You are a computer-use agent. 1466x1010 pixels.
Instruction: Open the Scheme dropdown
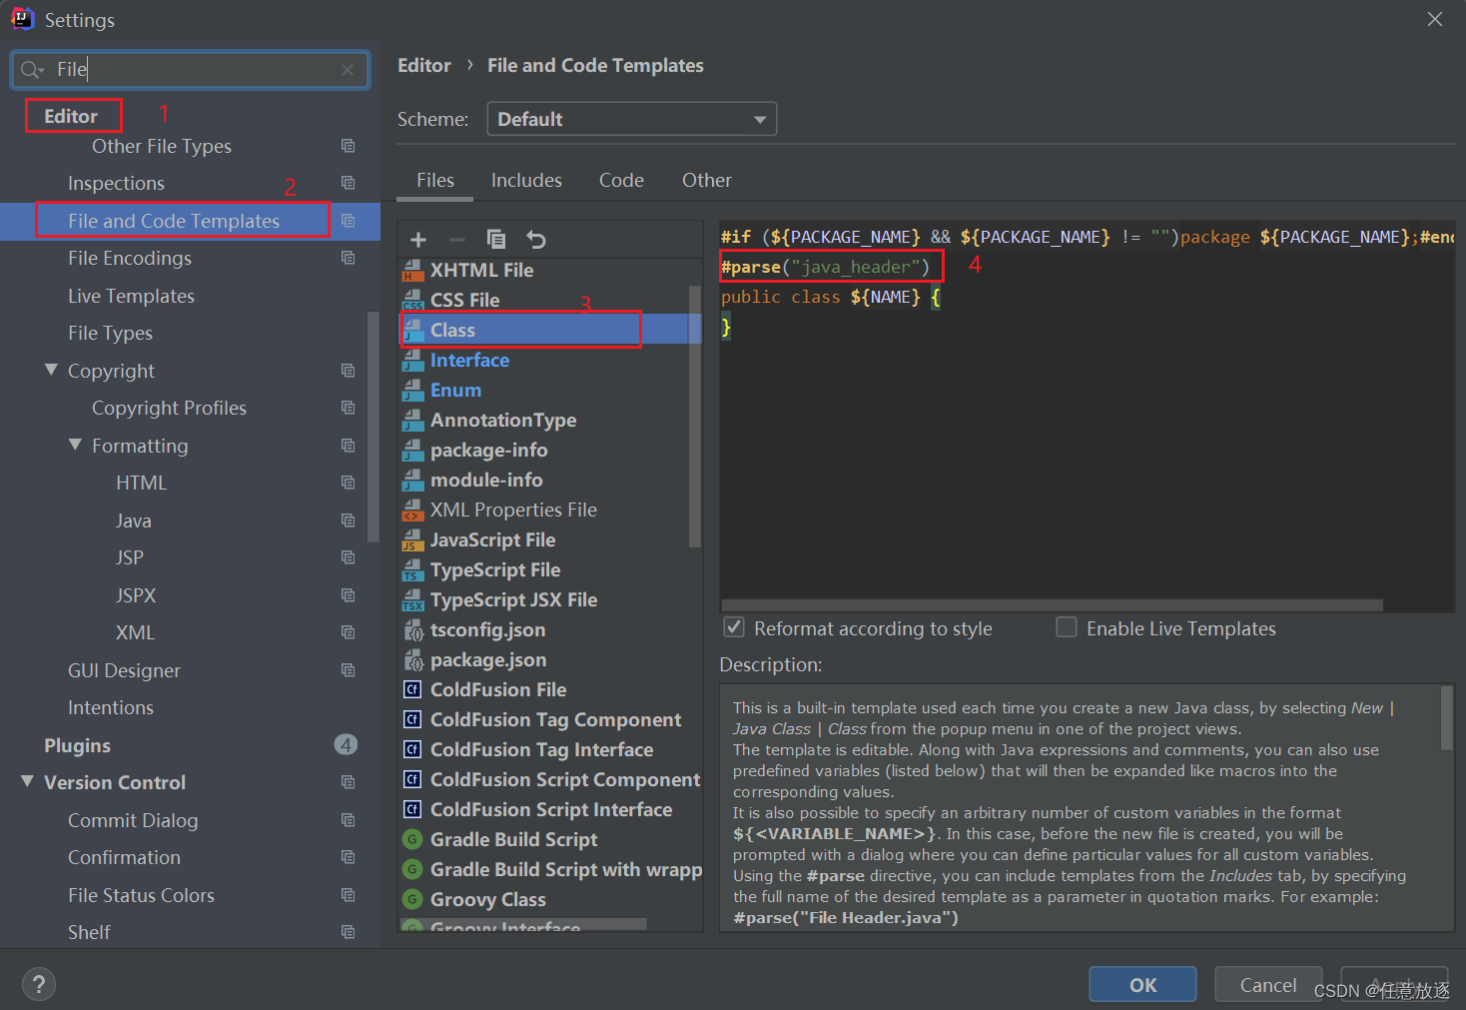click(x=631, y=119)
